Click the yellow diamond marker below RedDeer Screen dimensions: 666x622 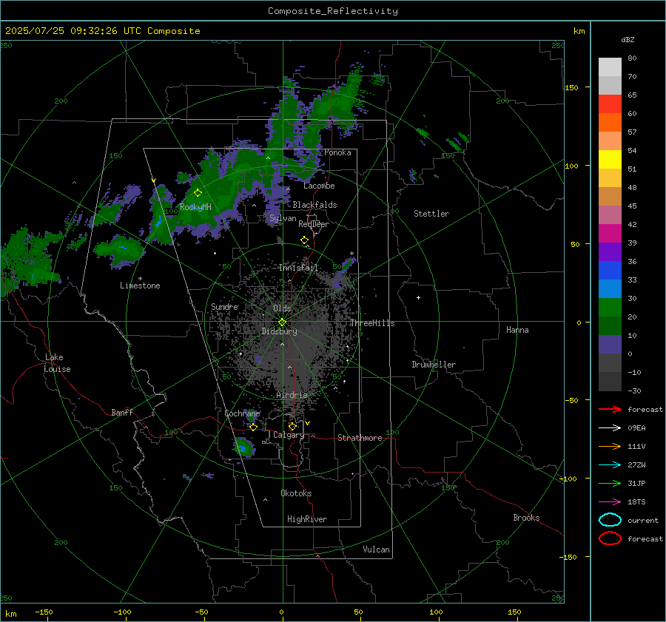click(304, 240)
